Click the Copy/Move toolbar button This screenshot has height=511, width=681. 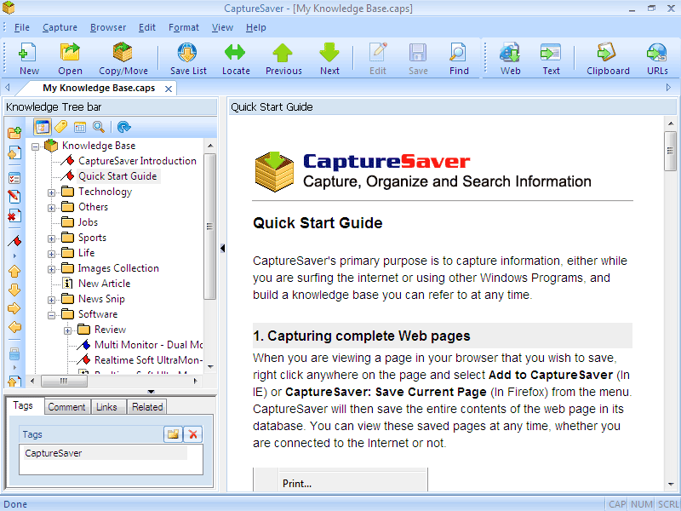(x=123, y=57)
